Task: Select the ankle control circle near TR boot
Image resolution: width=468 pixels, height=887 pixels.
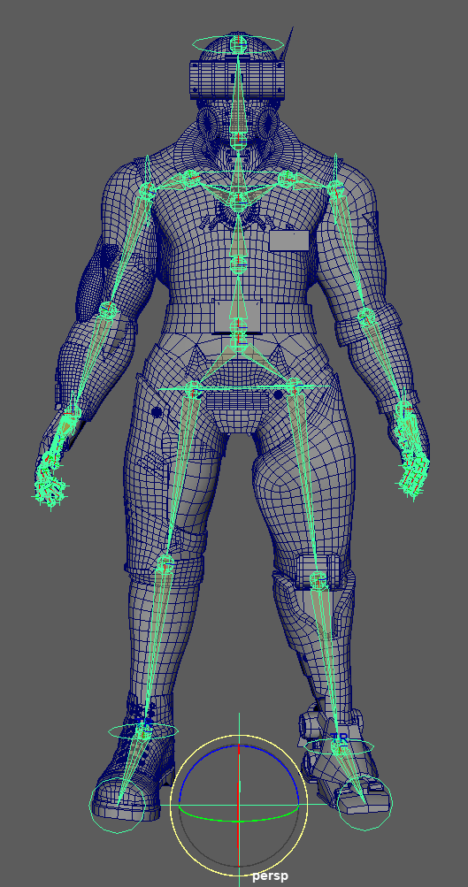Action: (x=339, y=746)
